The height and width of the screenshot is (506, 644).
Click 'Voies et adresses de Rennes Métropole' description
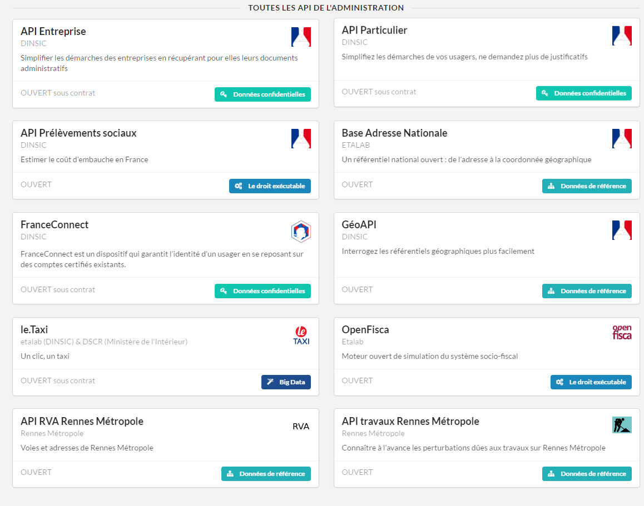[87, 448]
